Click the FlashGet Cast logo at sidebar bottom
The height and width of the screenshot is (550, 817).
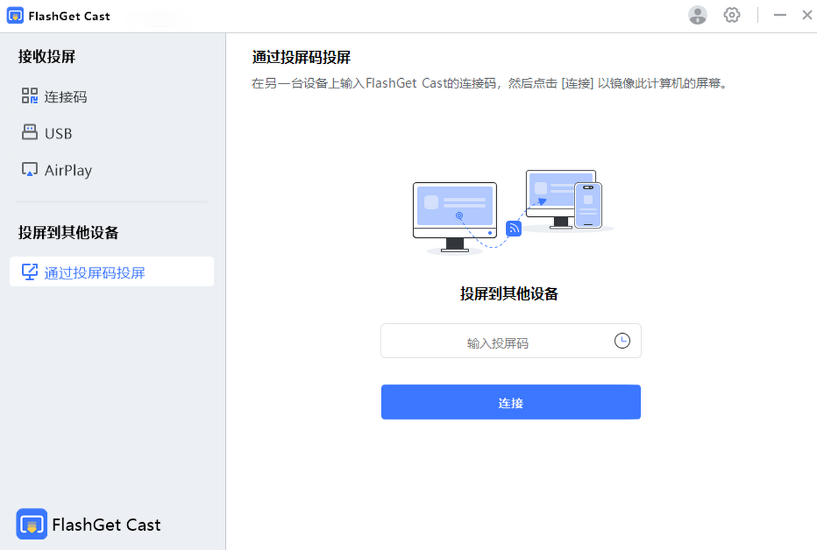31,524
